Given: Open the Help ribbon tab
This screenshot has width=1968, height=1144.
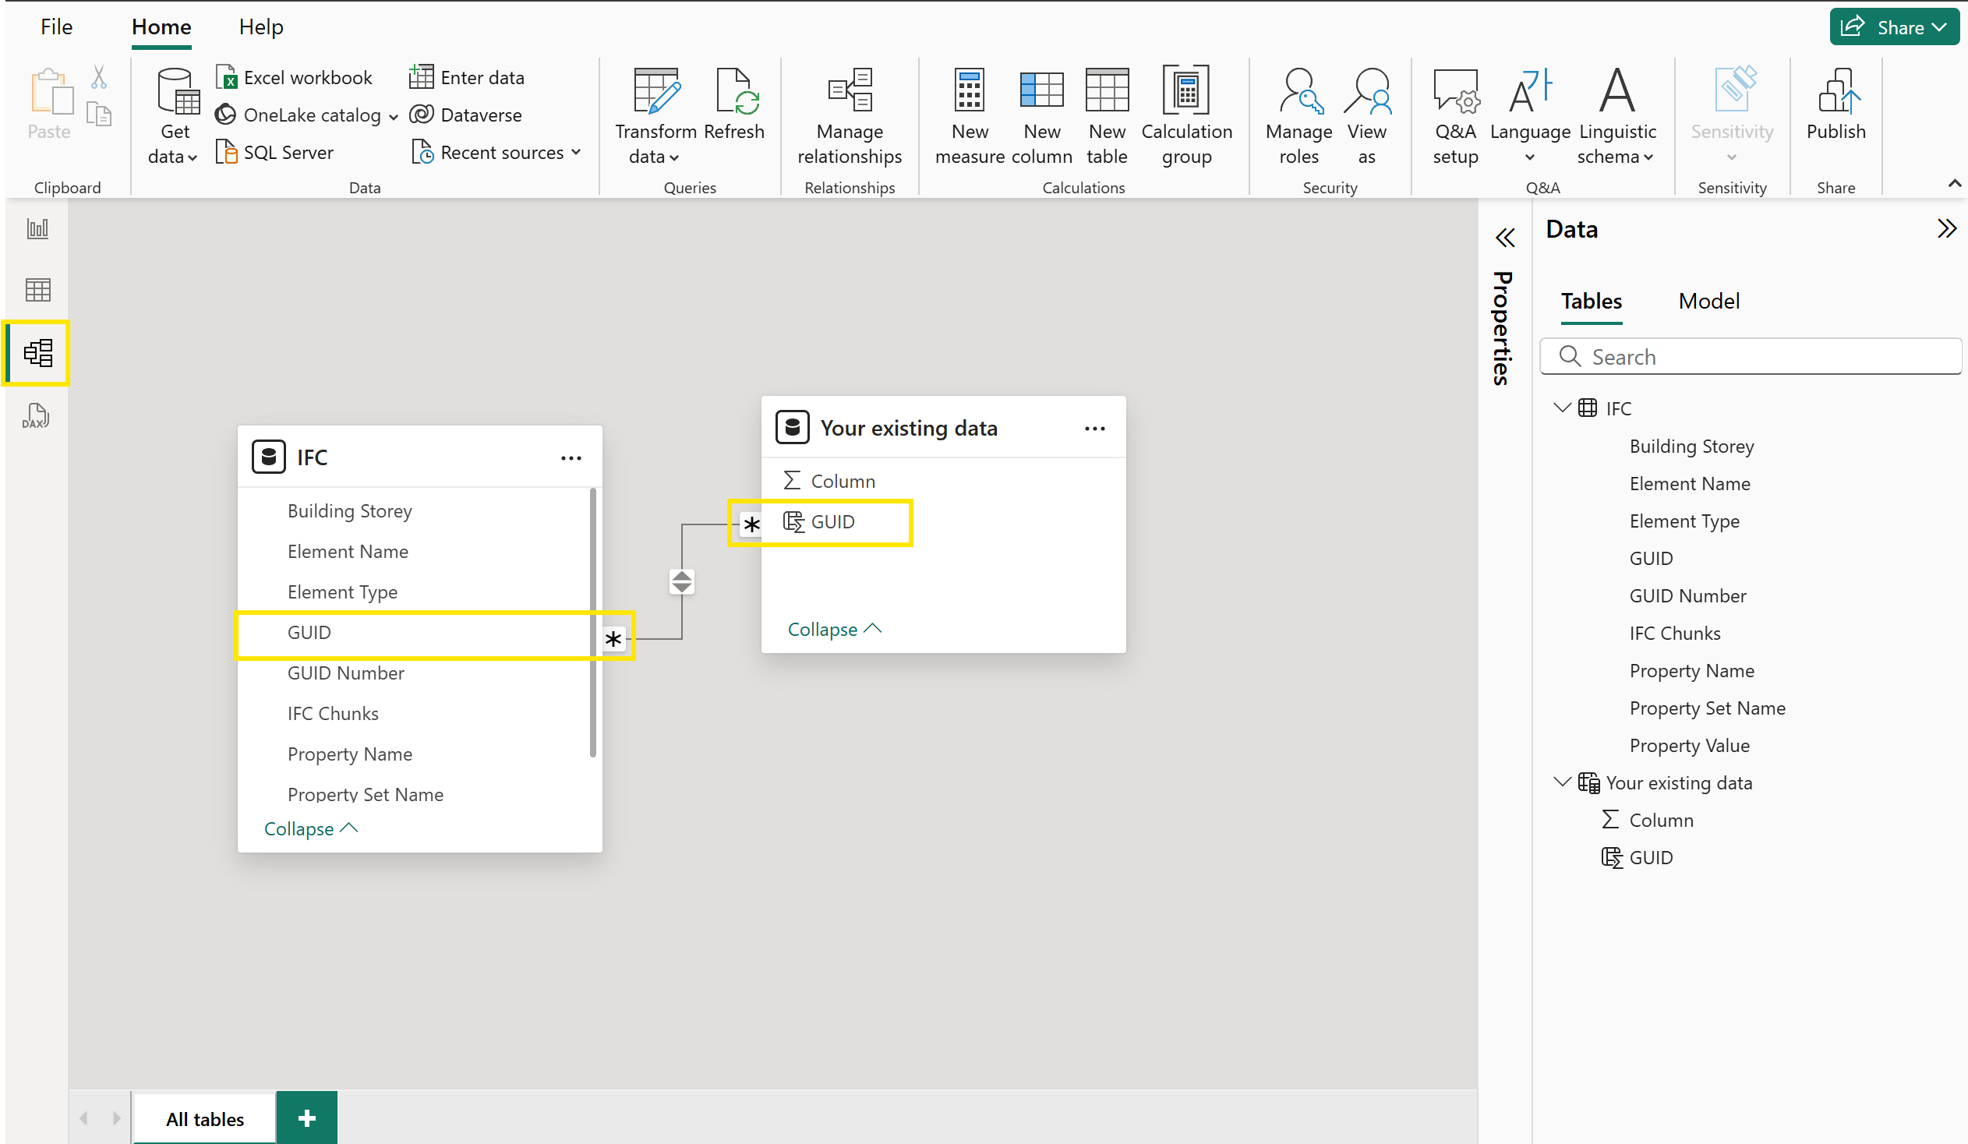Looking at the screenshot, I should (261, 26).
